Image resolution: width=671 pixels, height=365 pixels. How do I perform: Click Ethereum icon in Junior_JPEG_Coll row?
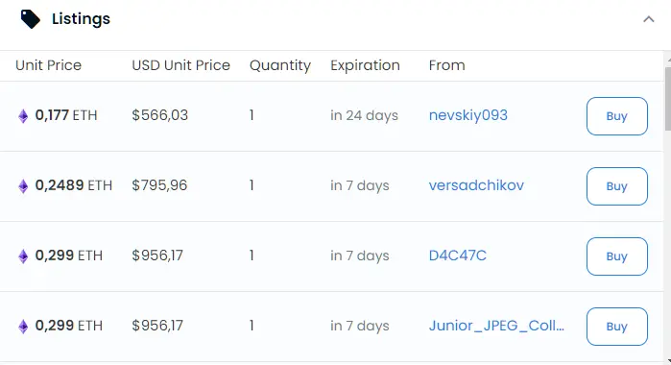pyautogui.click(x=23, y=327)
